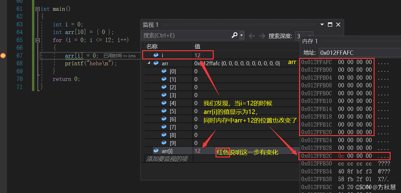Viewport: 401px width, 193px height.
Task: Click memory address 0x012FFB24 row label
Action: tap(317, 140)
